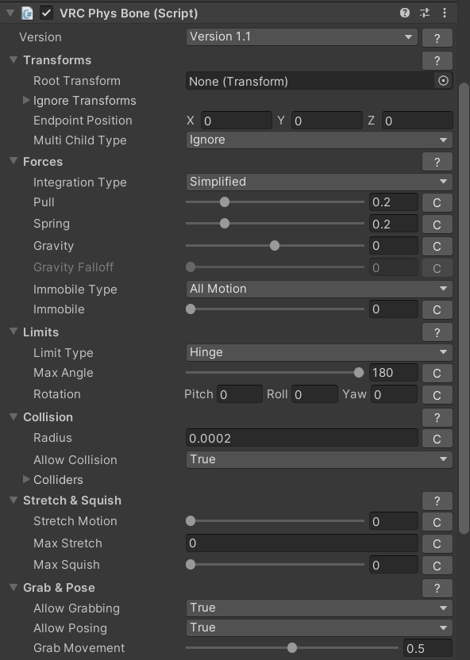Collapse the Transforms section

(13, 59)
